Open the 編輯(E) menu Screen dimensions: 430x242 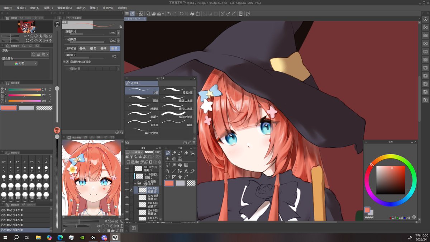(x=21, y=8)
